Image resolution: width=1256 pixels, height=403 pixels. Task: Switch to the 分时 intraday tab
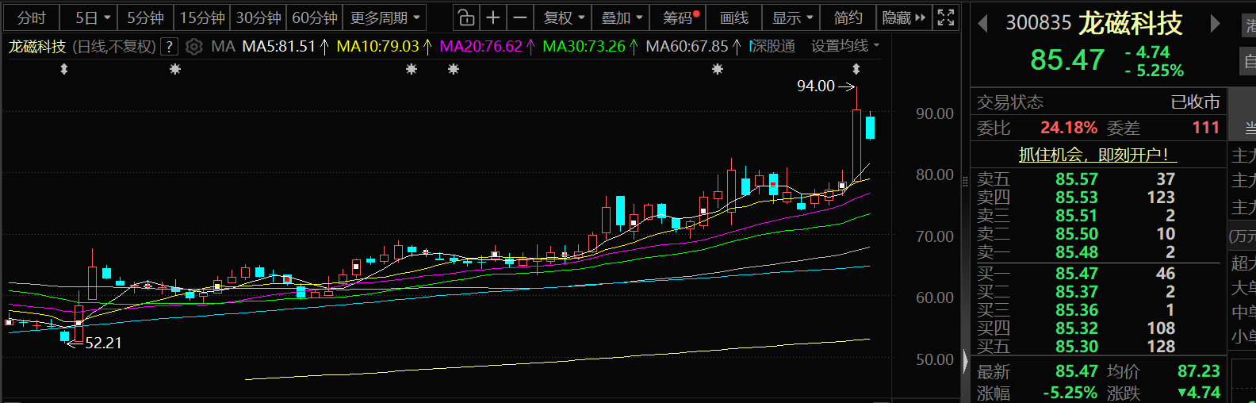click(32, 17)
